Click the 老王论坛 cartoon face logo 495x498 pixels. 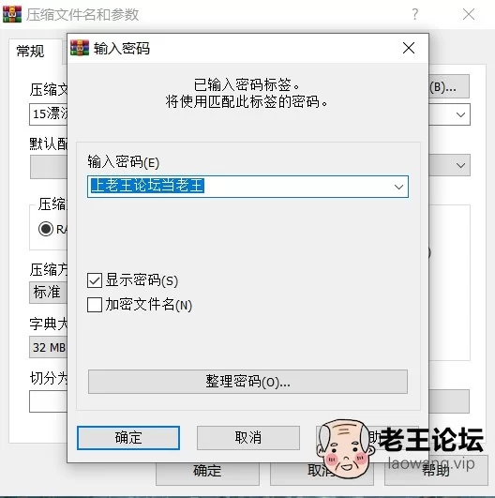(x=345, y=448)
